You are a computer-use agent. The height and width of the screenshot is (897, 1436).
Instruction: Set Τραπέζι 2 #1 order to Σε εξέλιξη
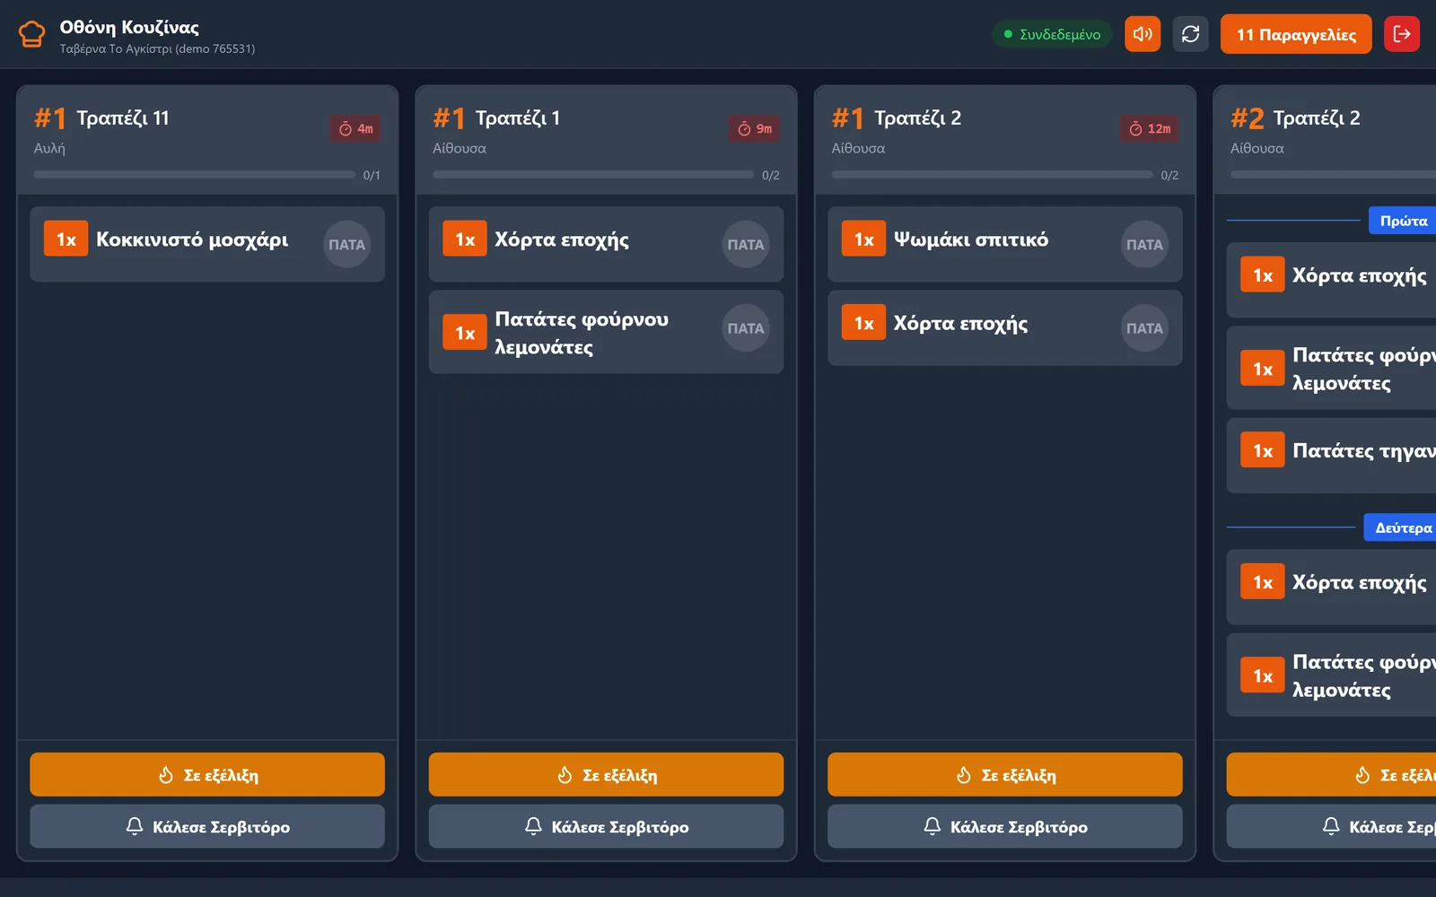(x=1005, y=774)
